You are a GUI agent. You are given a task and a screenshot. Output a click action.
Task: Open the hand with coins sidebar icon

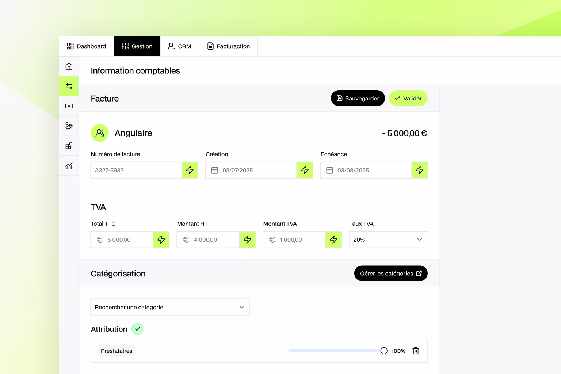69,126
